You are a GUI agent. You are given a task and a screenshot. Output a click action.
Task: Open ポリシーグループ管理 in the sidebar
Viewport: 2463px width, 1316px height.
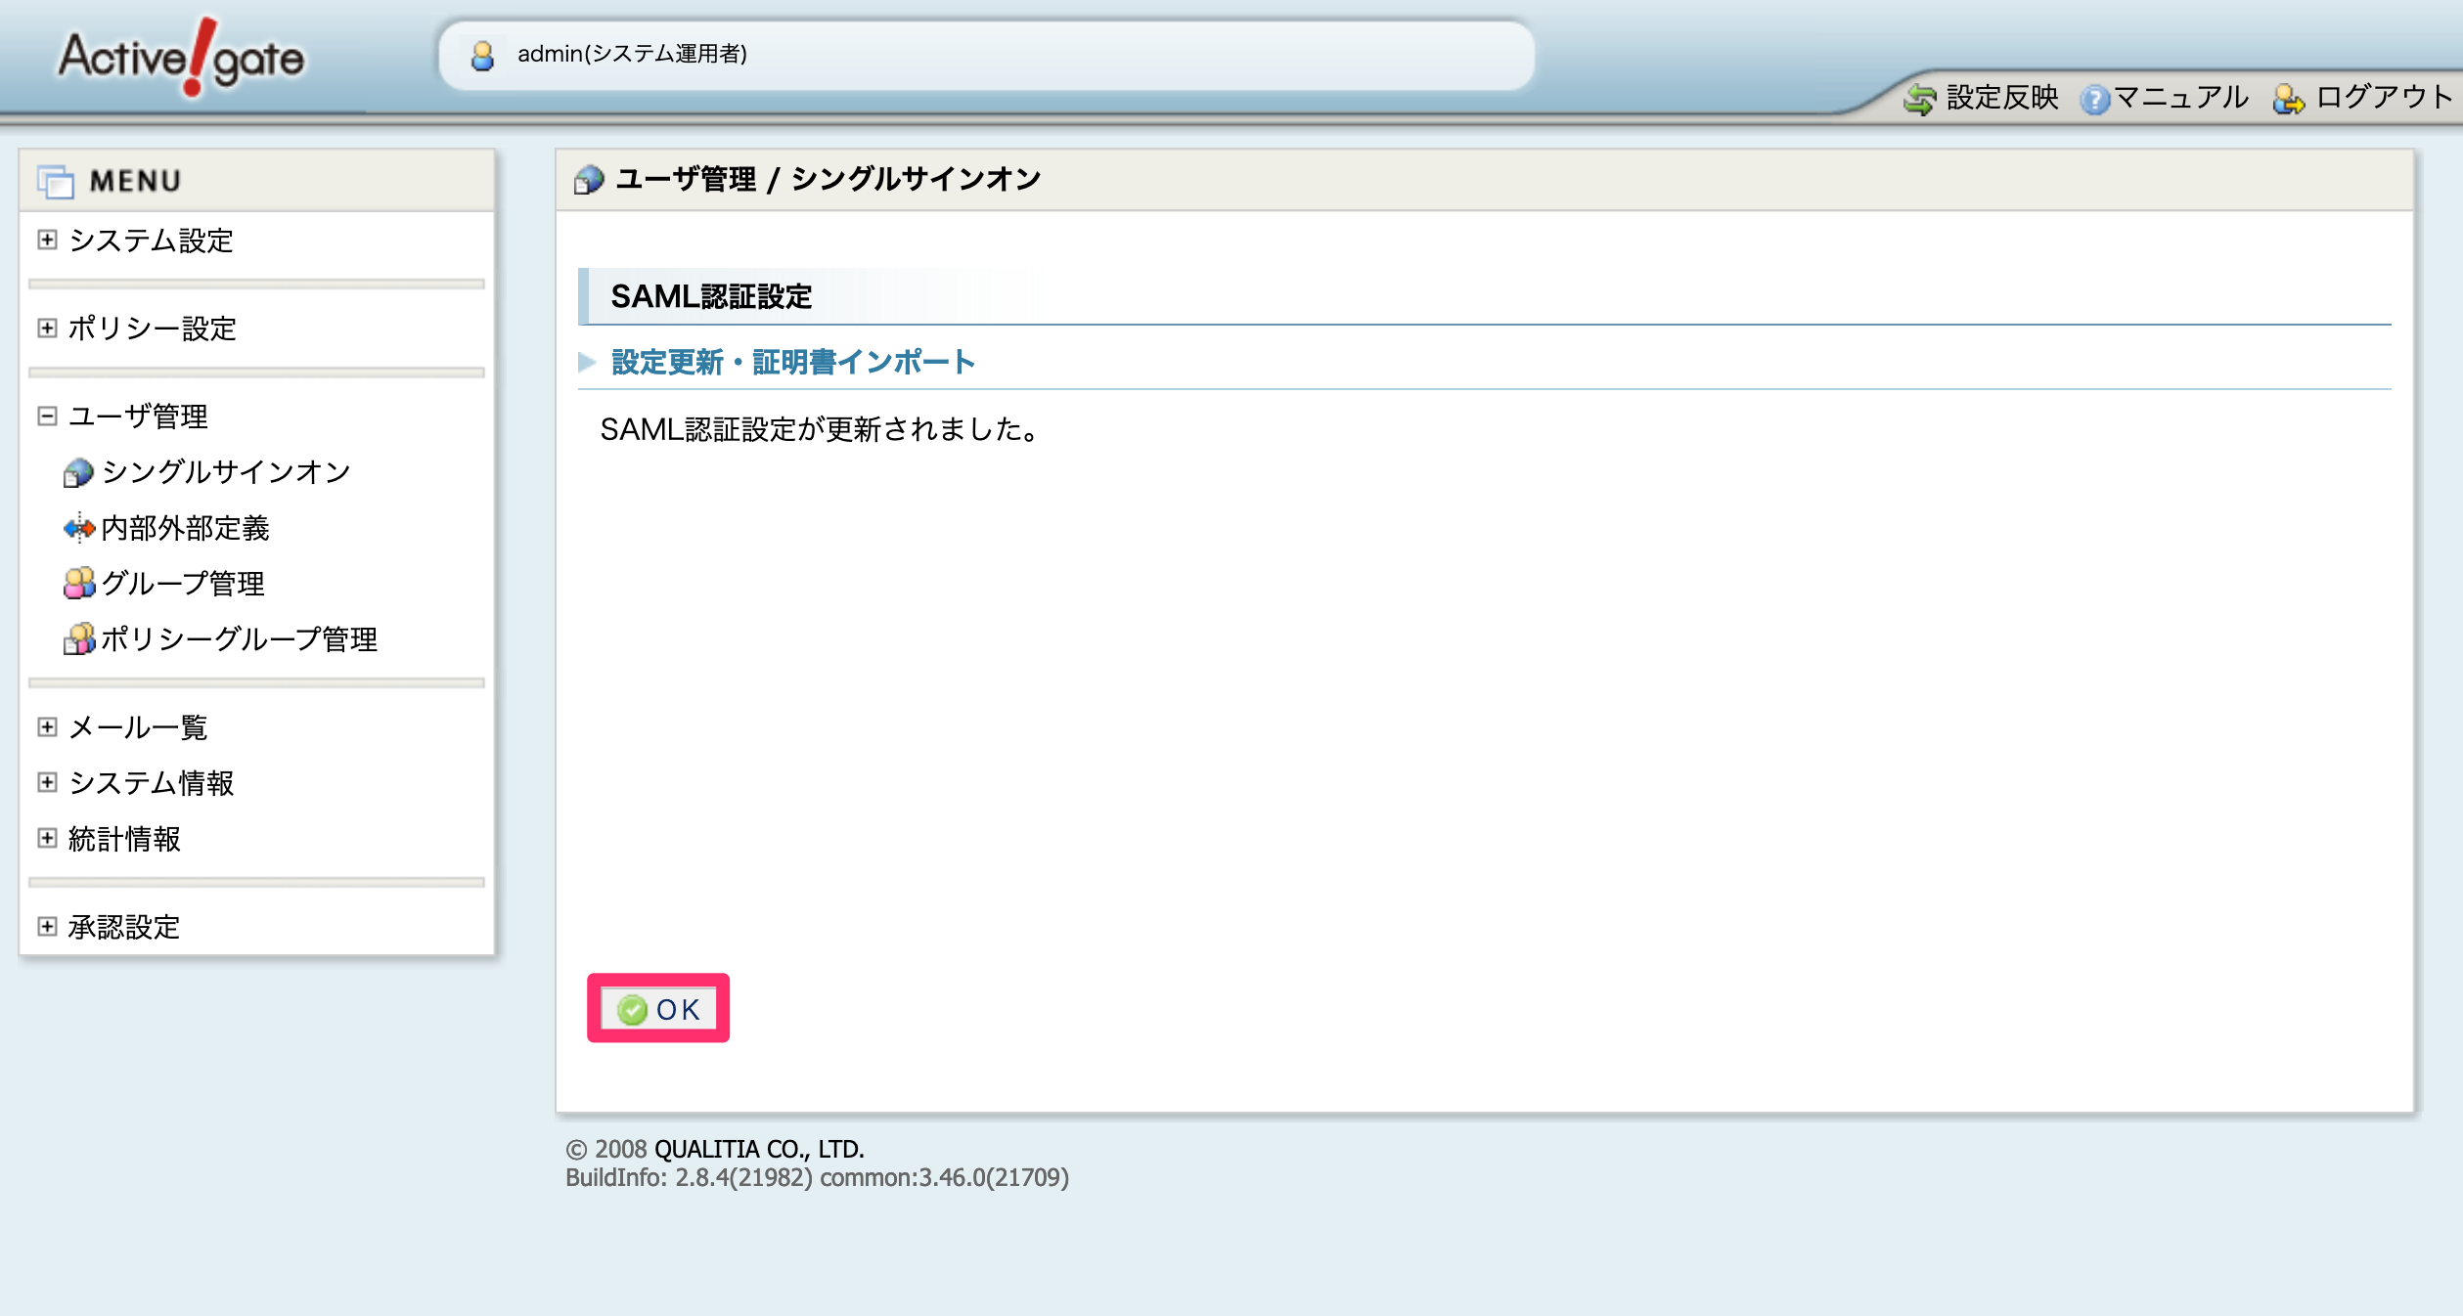[240, 639]
